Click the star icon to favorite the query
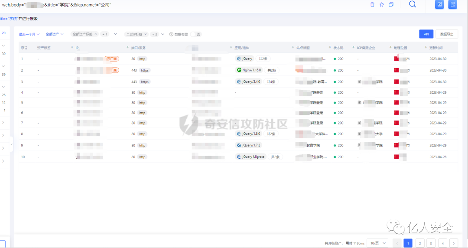The image size is (468, 248). point(381,4)
